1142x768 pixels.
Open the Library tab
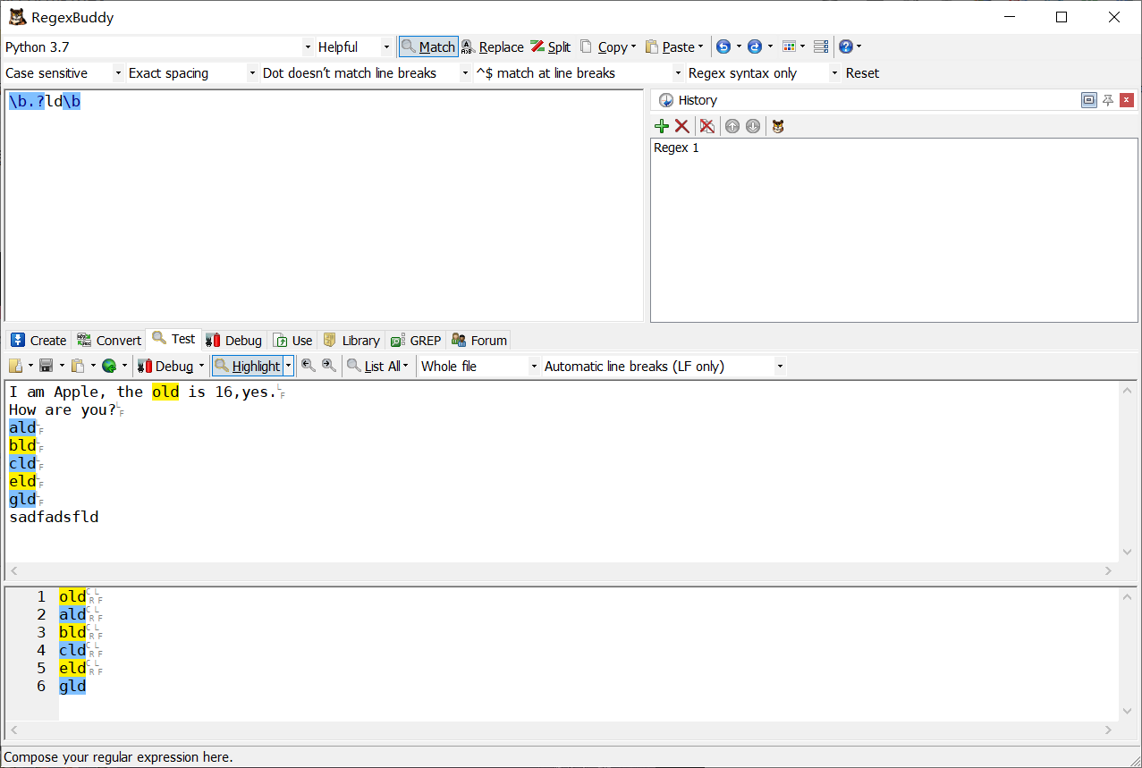click(x=351, y=340)
